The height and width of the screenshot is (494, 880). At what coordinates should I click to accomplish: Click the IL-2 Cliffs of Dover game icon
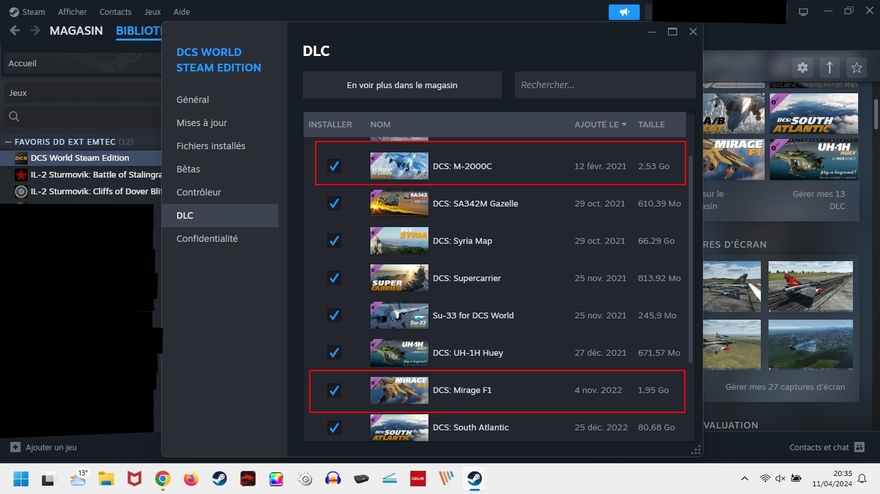pos(21,191)
